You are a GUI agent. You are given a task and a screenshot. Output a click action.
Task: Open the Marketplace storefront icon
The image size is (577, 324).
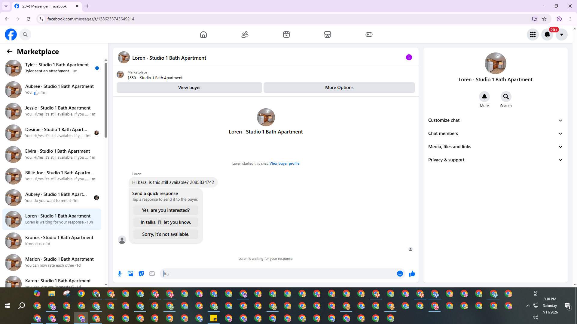[x=328, y=34]
